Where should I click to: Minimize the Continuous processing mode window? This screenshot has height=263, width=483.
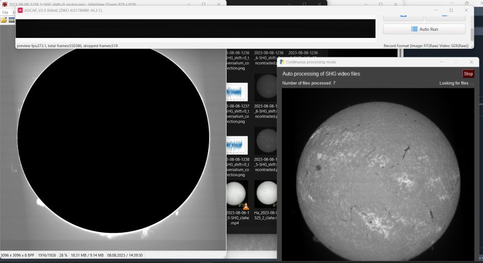(441, 62)
